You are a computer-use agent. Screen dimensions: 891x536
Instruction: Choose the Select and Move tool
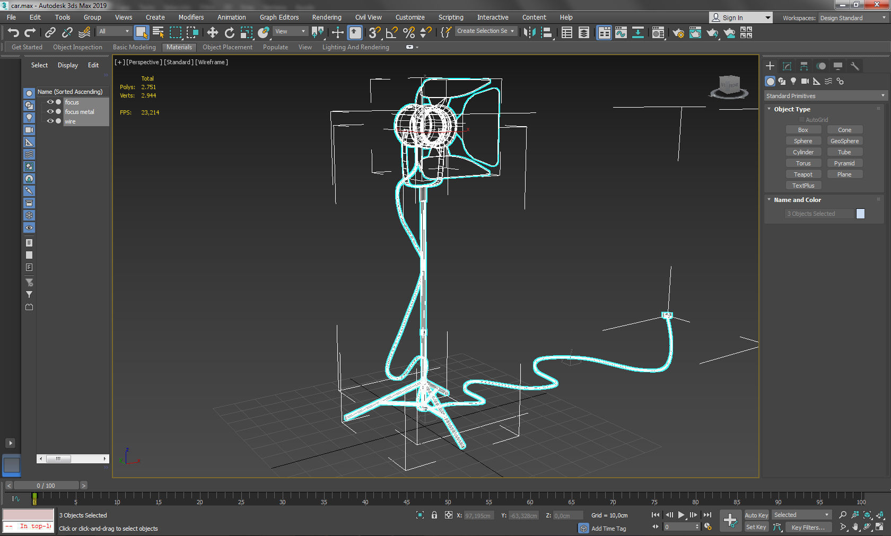[212, 33]
